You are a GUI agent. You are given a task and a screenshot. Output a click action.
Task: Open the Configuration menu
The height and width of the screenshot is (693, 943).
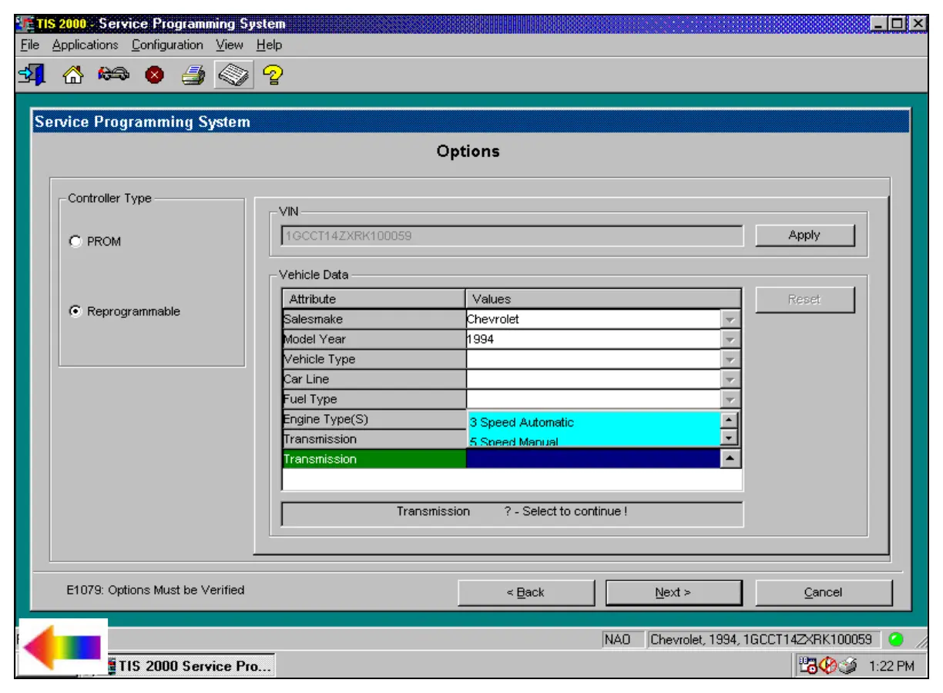(167, 45)
